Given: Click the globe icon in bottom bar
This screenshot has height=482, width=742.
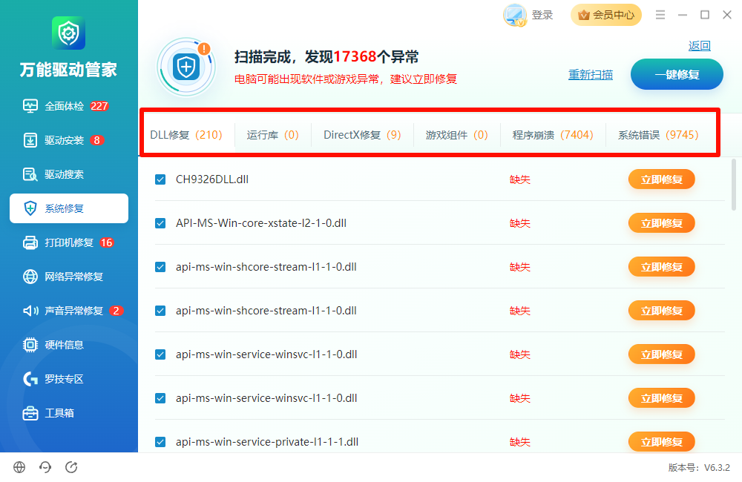Looking at the screenshot, I should point(19,467).
